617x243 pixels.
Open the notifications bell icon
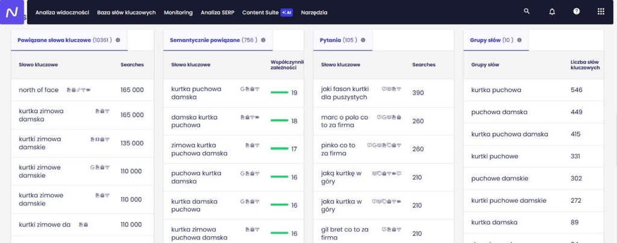(552, 12)
